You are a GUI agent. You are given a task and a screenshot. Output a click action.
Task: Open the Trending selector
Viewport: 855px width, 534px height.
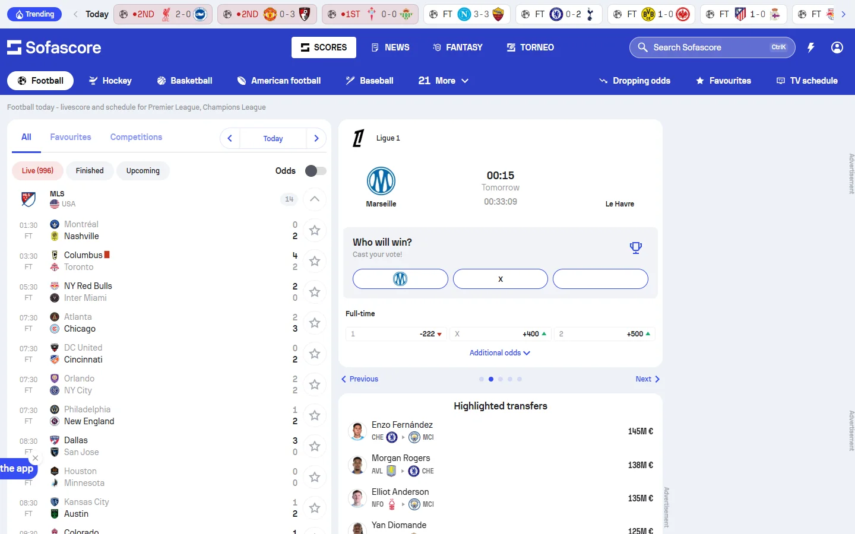coord(35,14)
